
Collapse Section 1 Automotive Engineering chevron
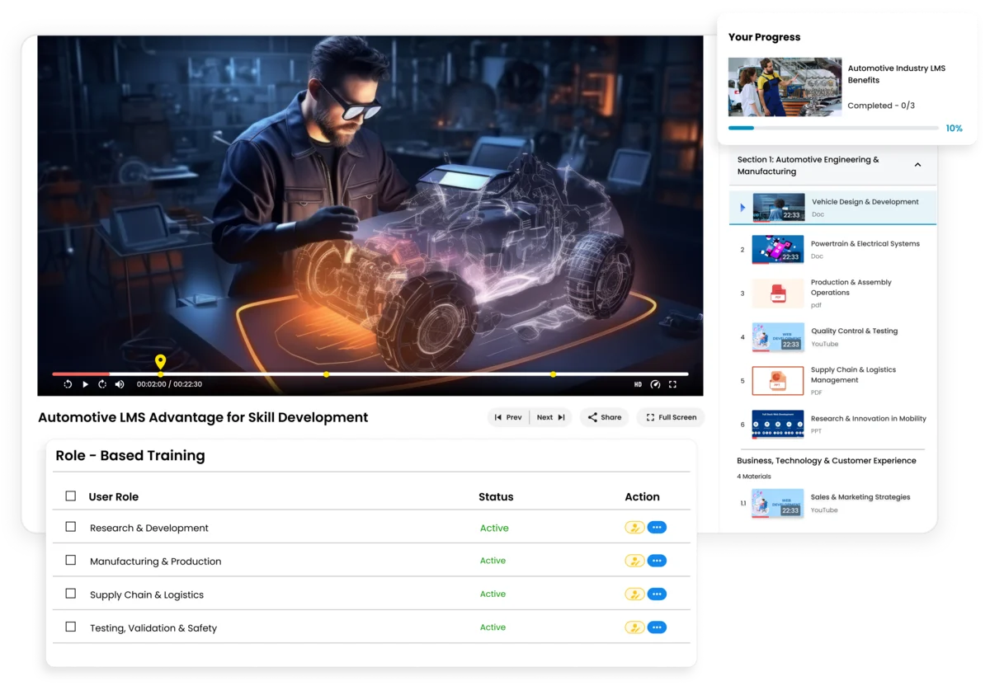pyautogui.click(x=917, y=165)
